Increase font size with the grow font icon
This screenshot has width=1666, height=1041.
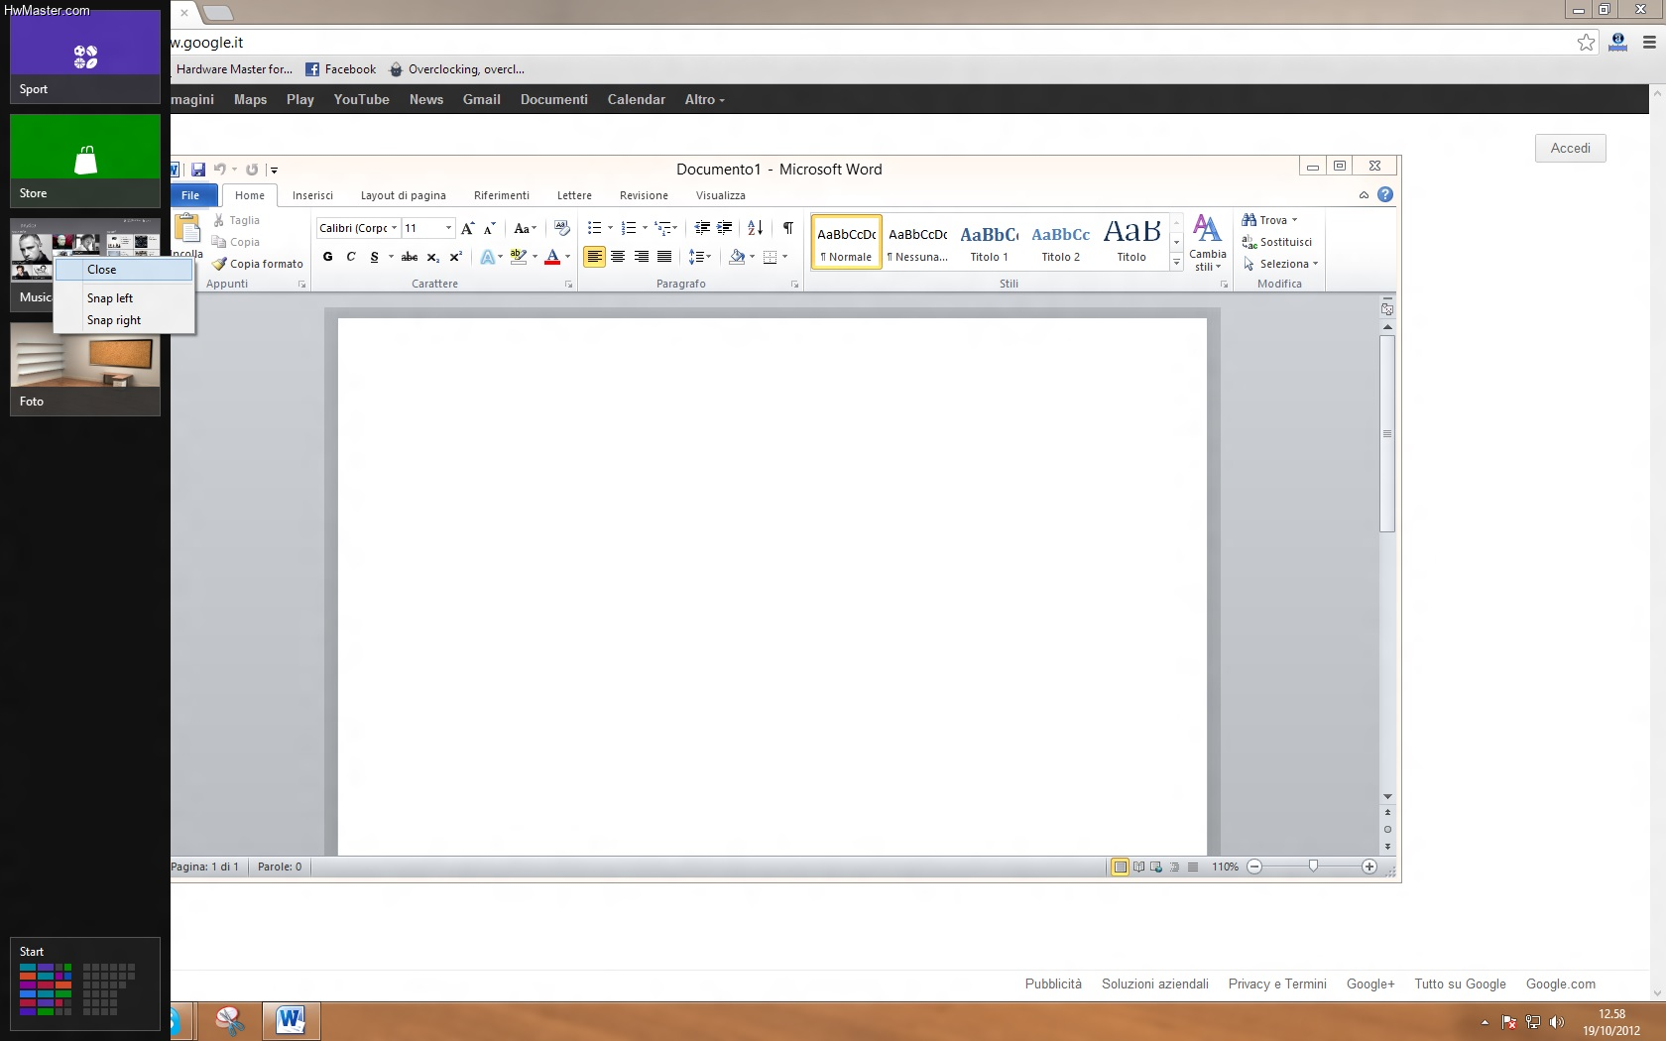(x=468, y=228)
